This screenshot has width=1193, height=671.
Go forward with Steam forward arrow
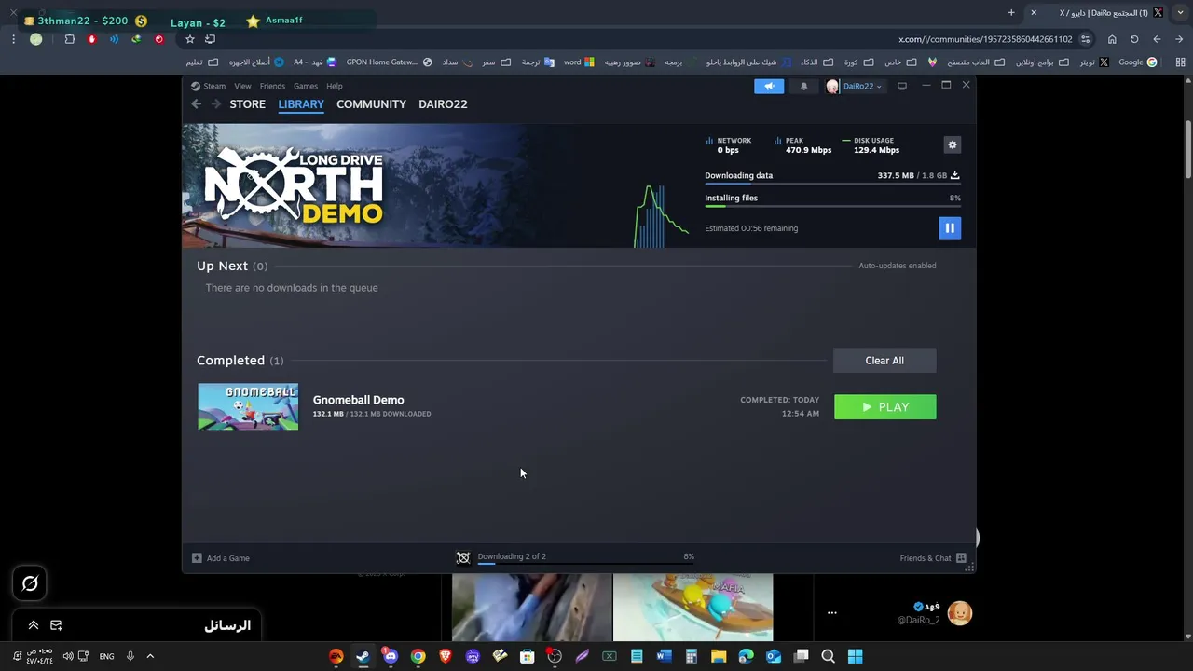click(x=215, y=104)
